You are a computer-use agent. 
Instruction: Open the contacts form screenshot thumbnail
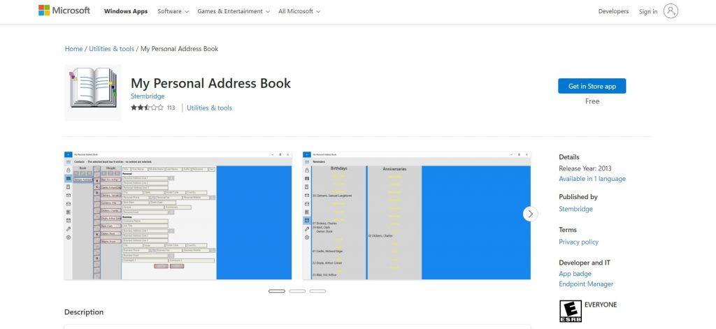tap(178, 215)
